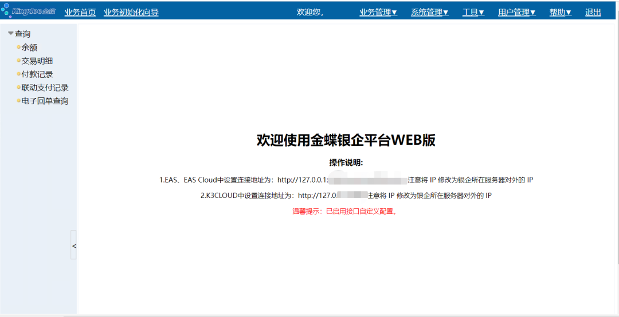This screenshot has height=317, width=619.
Task: Open the 业务管理 dropdown menu
Action: [378, 13]
